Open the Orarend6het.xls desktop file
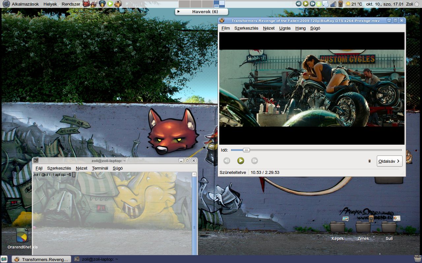Screen dimensions: 422x263 pyautogui.click(x=22, y=235)
